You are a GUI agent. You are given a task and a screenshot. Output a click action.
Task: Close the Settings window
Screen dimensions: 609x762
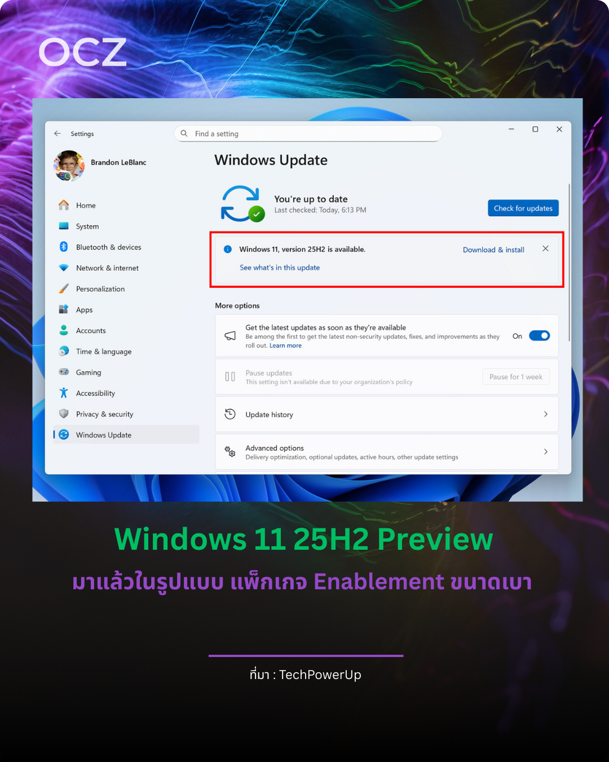[x=559, y=129]
